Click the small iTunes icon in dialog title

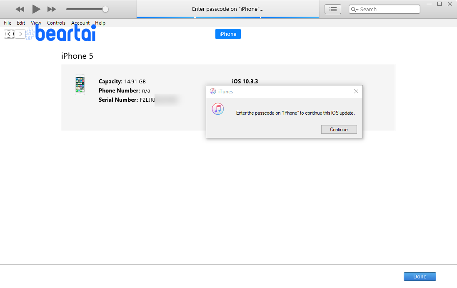point(213,92)
